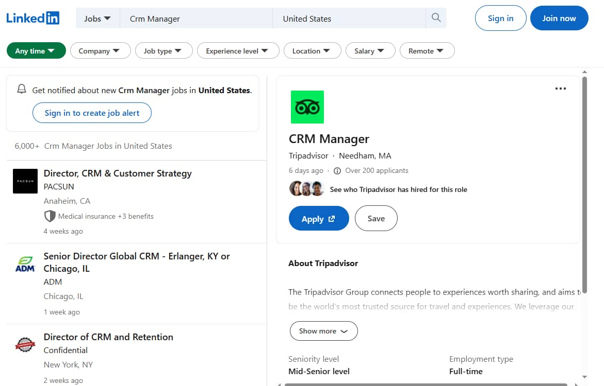Open the LinkedIn home logo

click(x=32, y=18)
